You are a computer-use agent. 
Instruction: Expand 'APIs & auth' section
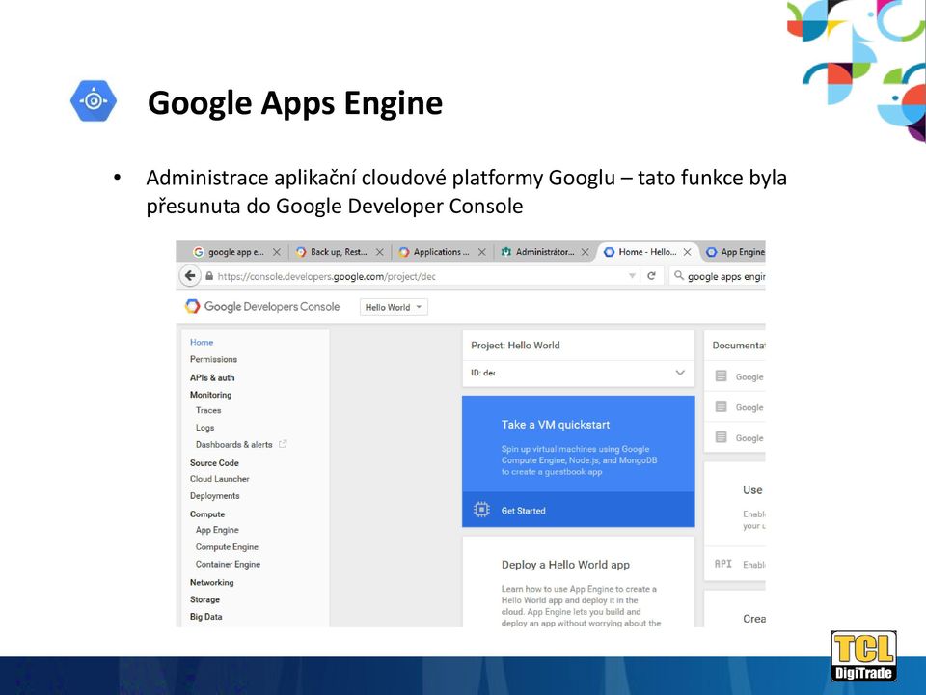[212, 377]
